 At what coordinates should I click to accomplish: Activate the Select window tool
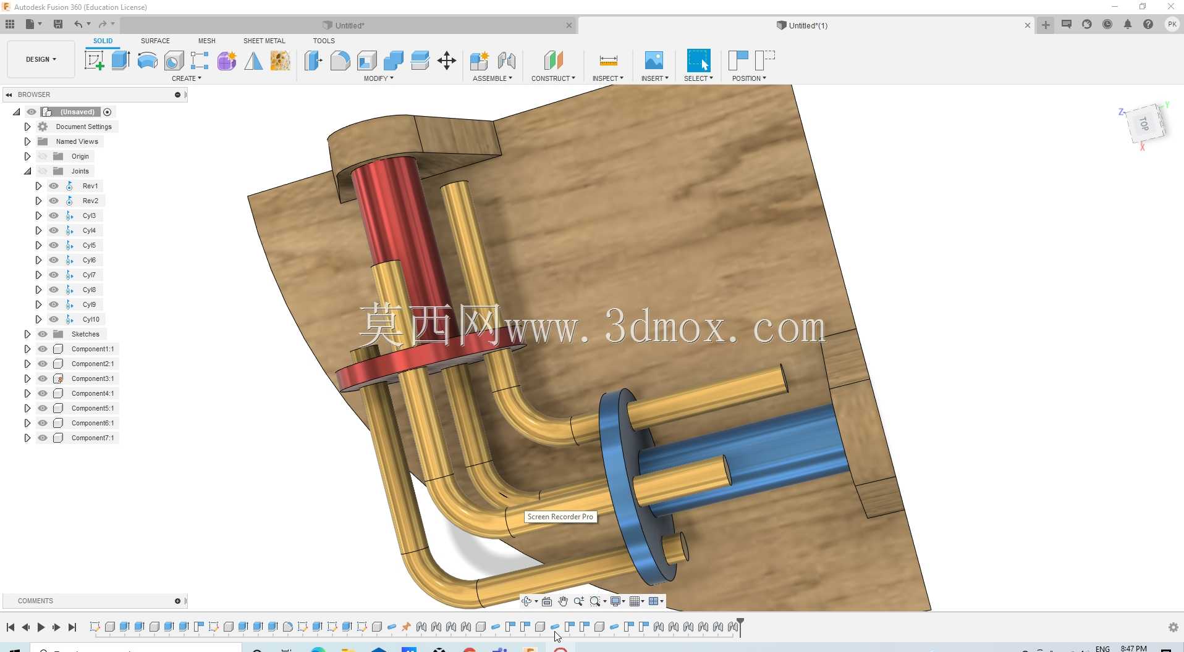698,61
